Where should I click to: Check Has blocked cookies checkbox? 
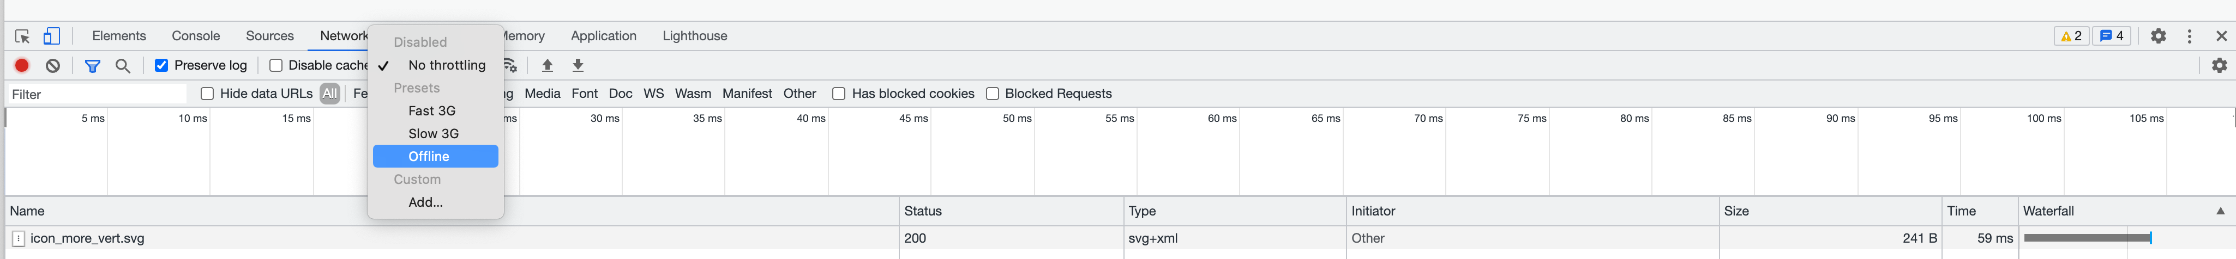tap(839, 94)
